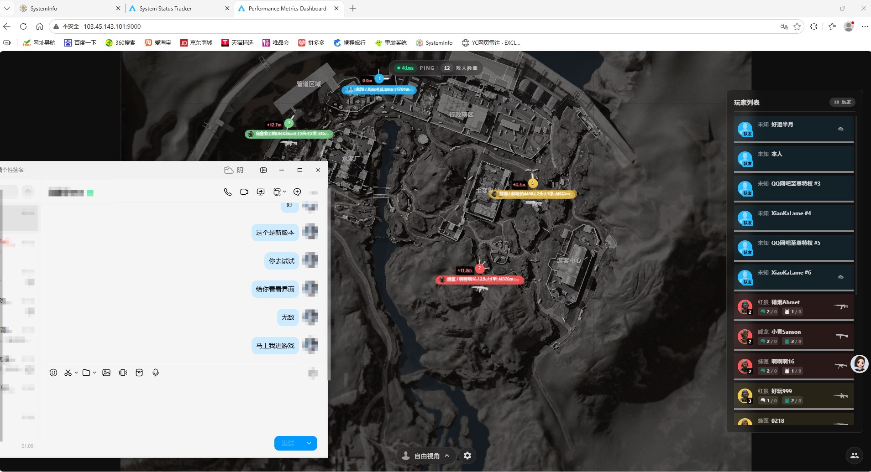This screenshot has width=871, height=472.
Task: Click the blue player marker numbered 1
Action: click(379, 78)
